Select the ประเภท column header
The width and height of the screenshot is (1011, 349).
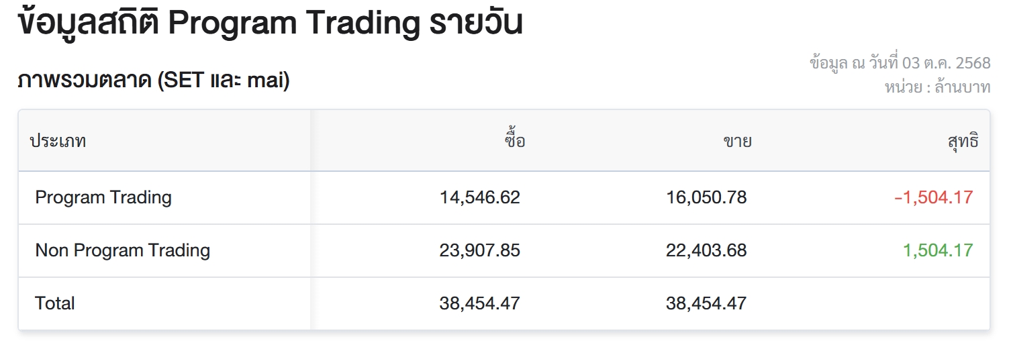pos(58,142)
